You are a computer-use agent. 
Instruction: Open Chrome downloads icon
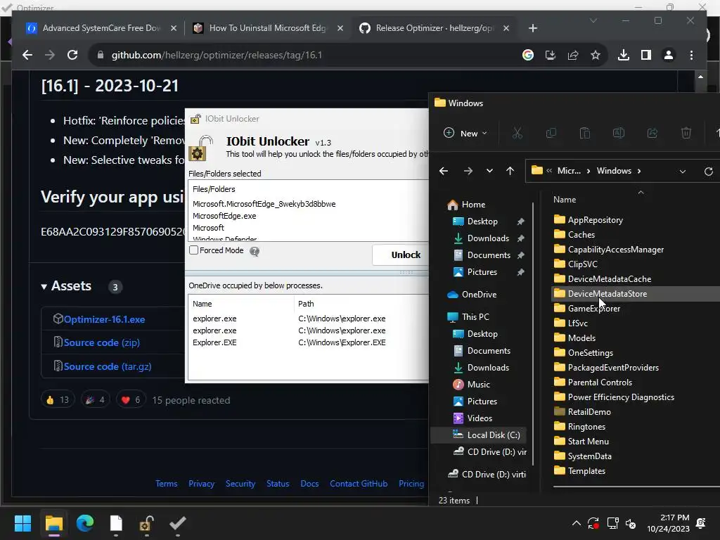[624, 55]
